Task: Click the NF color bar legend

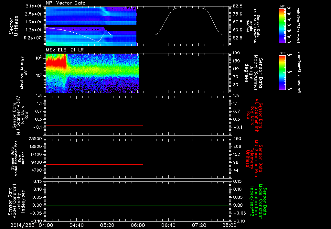Action: click(x=282, y=25)
